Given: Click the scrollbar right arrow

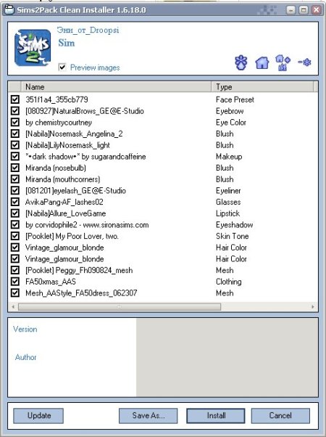Looking at the screenshot, I should 313,307.
